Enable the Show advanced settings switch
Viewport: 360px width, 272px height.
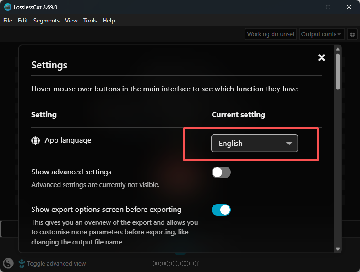point(221,172)
